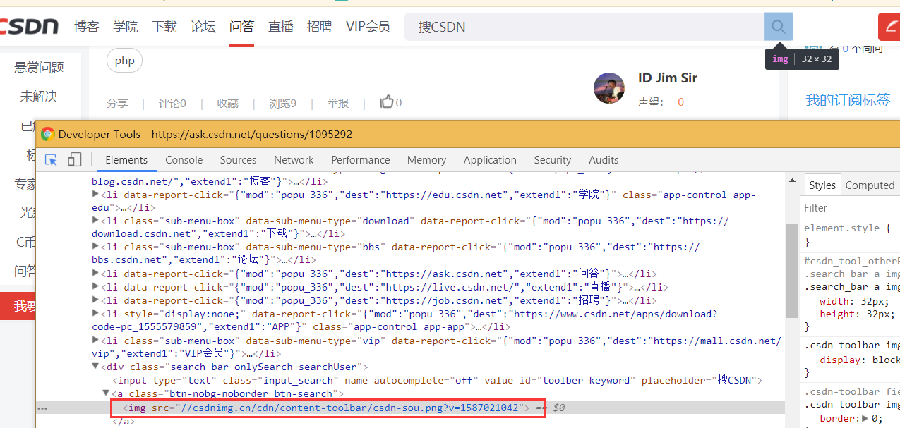Expand the li node for bbs.csdn.net

96,246
